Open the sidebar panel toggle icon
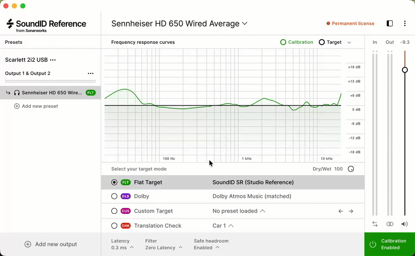The image size is (415, 256). (389, 24)
